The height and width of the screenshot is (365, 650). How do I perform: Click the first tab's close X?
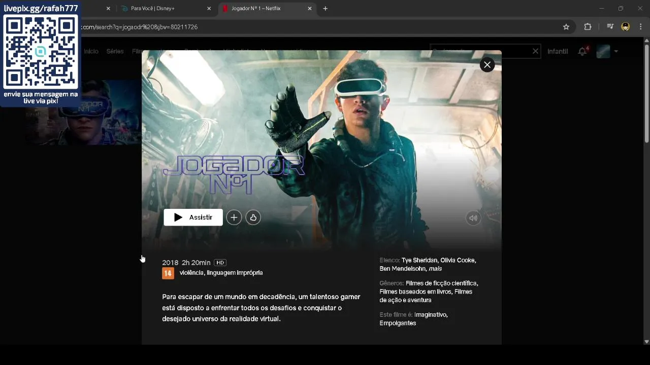[108, 9]
